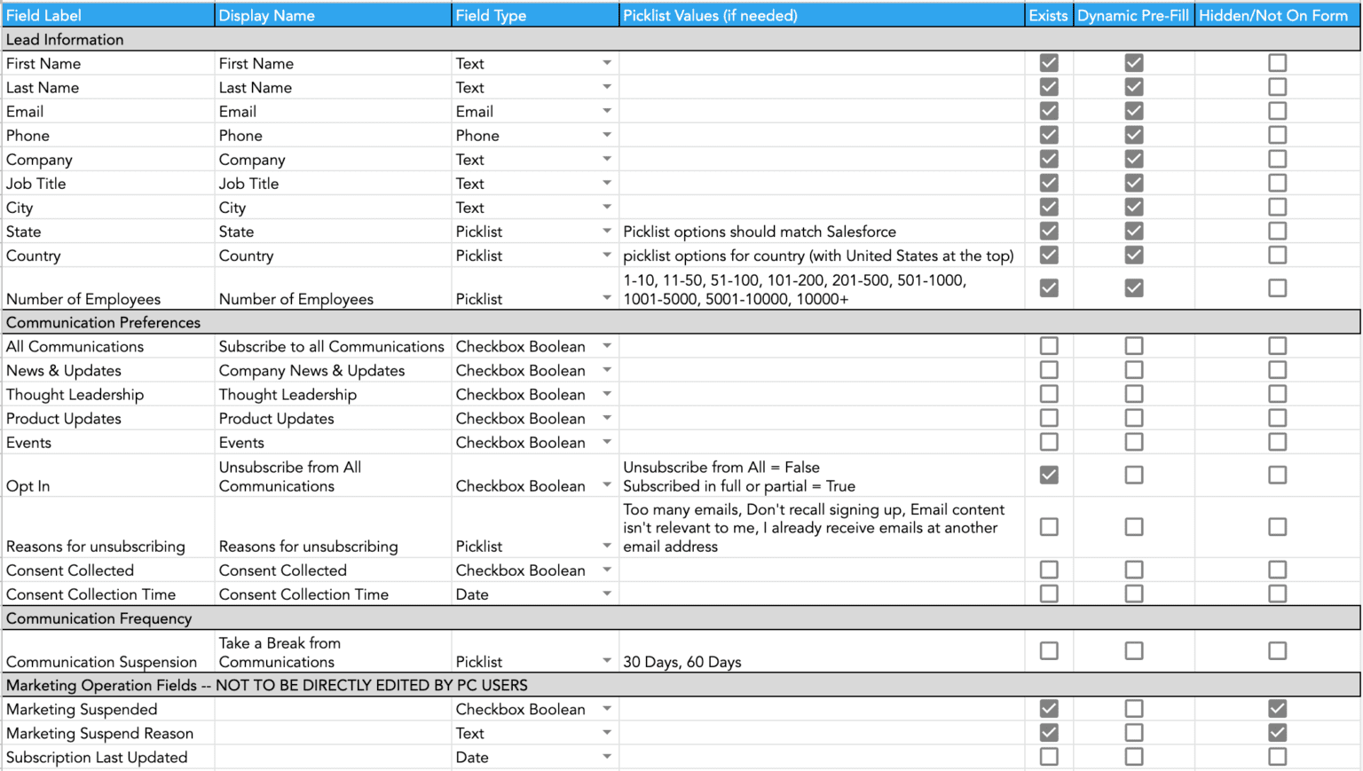Disable Hidden/Not On Form for Marketing Suspended
The width and height of the screenshot is (1363, 771).
point(1277,709)
